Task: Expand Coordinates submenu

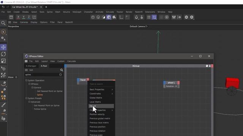Action: click(x=101, y=94)
